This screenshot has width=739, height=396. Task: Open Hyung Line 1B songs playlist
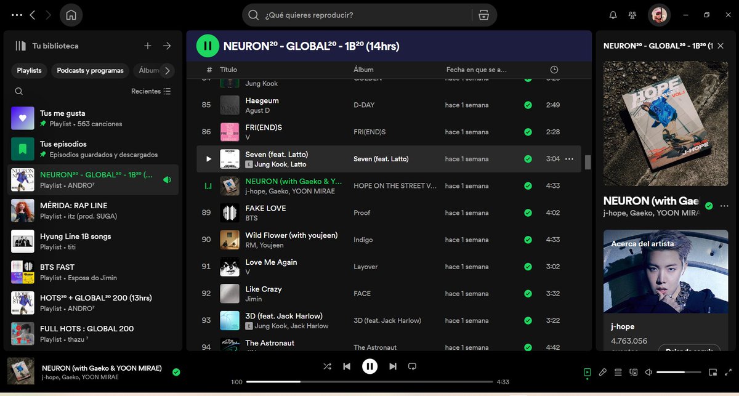click(x=93, y=241)
